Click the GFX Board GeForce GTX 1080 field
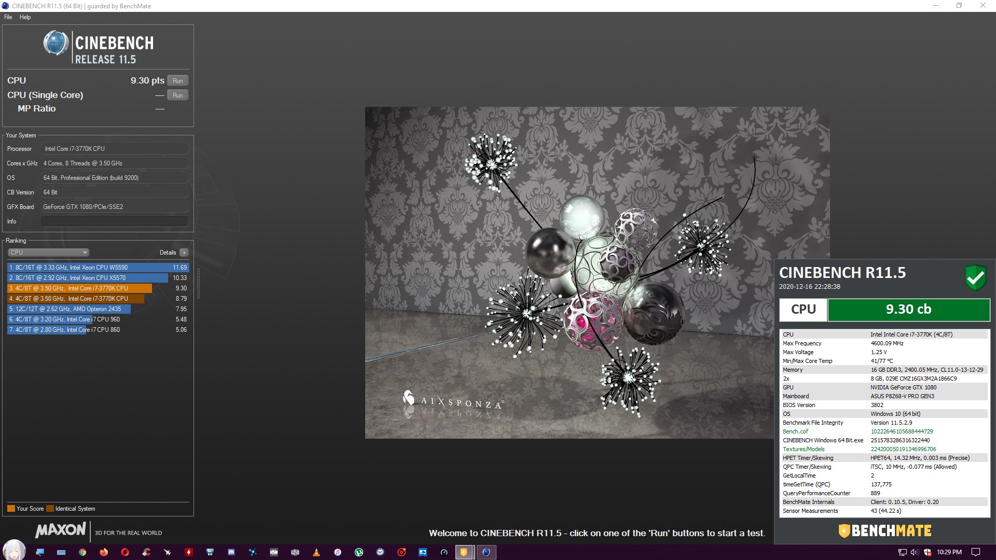 pyautogui.click(x=114, y=207)
